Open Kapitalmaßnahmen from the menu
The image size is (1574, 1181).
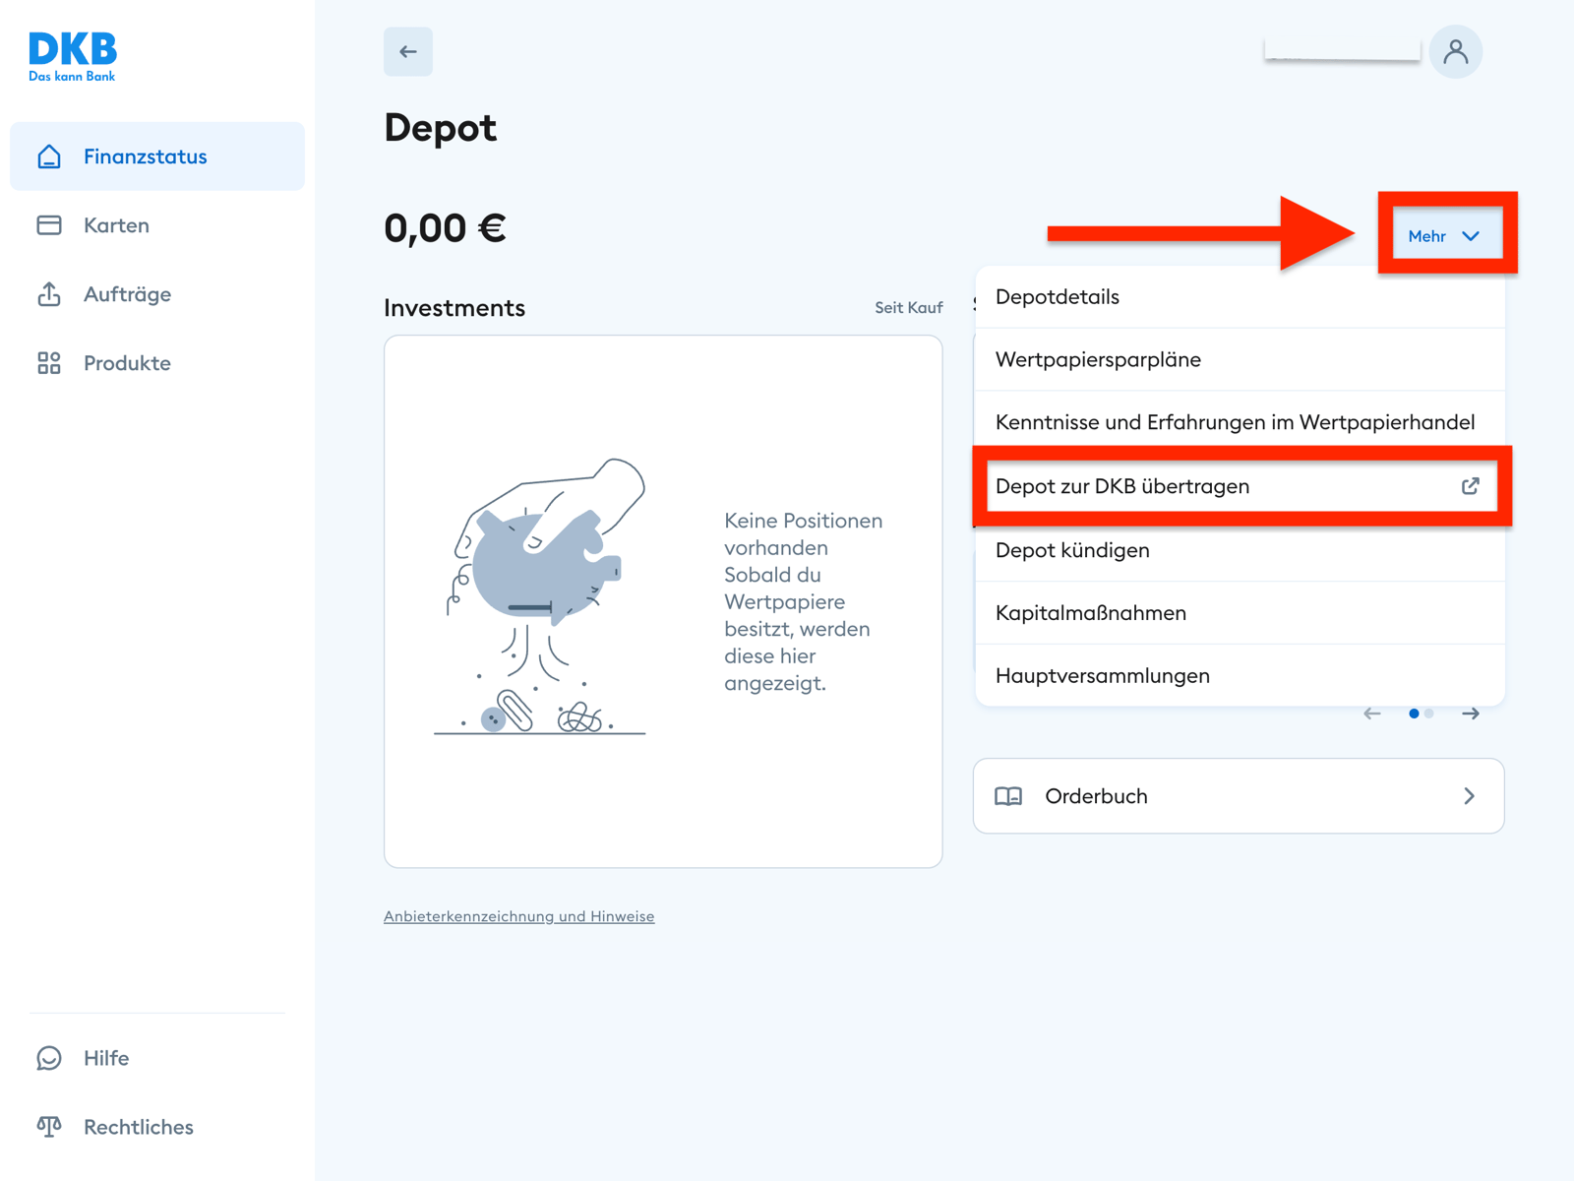coord(1090,612)
